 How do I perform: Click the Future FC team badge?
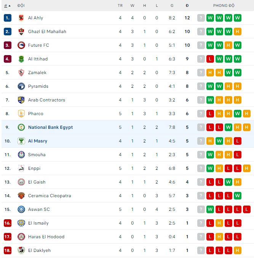click(x=21, y=45)
